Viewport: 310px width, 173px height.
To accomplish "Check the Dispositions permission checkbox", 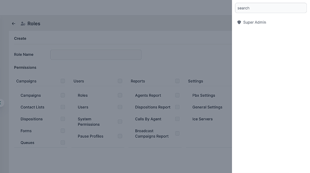I will (62, 119).
